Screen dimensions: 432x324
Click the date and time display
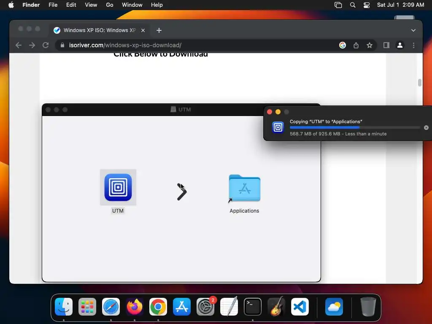tap(400, 5)
